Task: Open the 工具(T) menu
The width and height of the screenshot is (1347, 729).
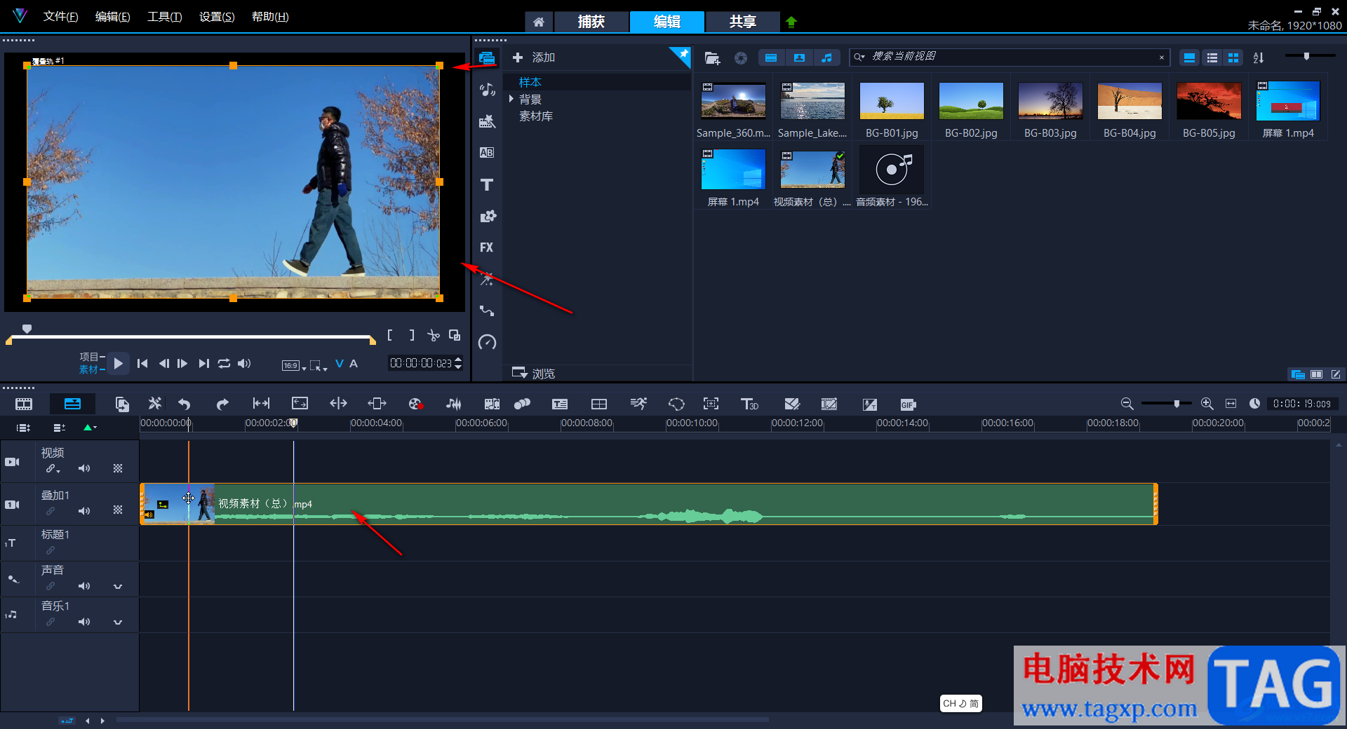Action: tap(165, 17)
